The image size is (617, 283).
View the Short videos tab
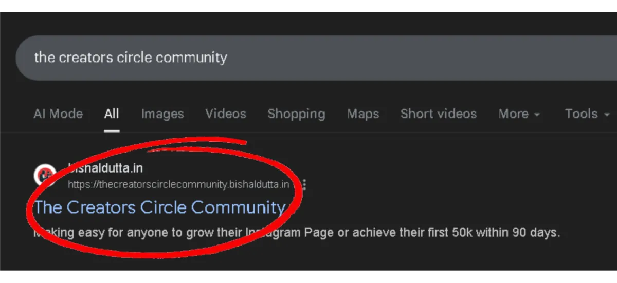point(439,114)
